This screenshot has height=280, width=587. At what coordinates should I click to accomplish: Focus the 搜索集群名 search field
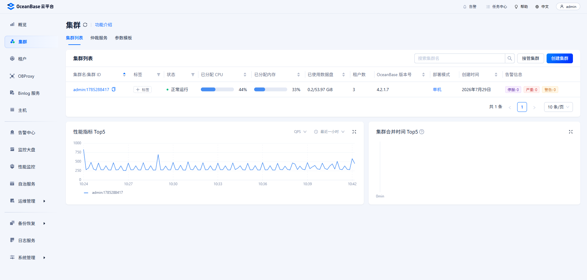tap(460, 58)
